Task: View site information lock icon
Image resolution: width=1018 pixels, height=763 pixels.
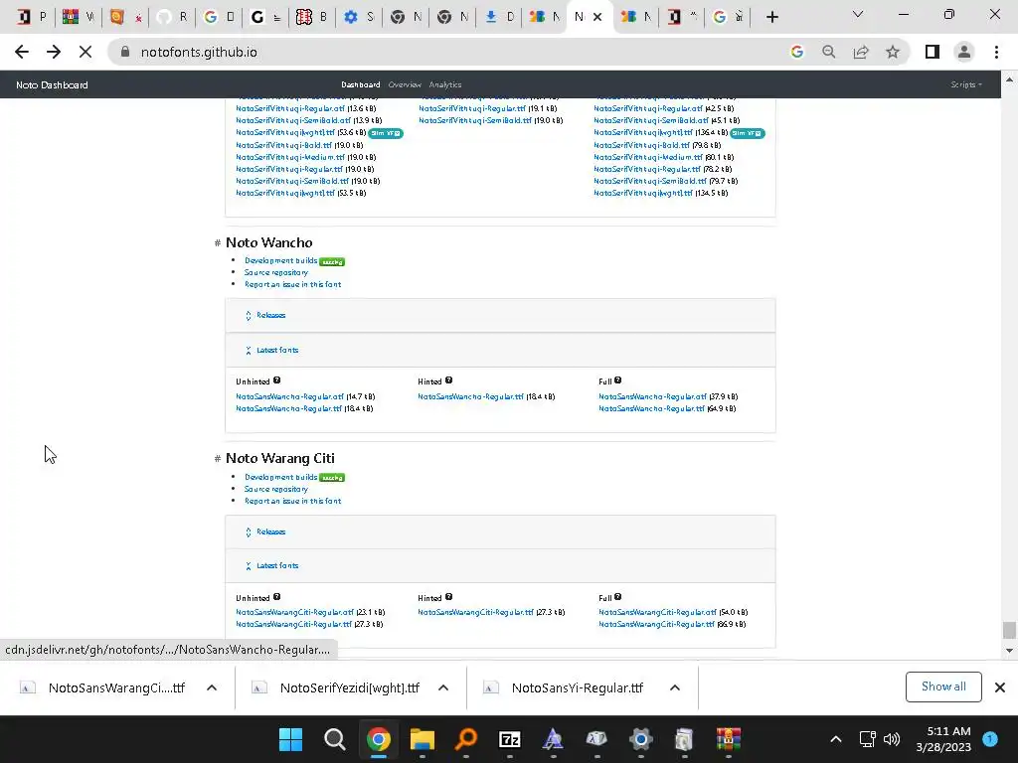Action: click(125, 52)
